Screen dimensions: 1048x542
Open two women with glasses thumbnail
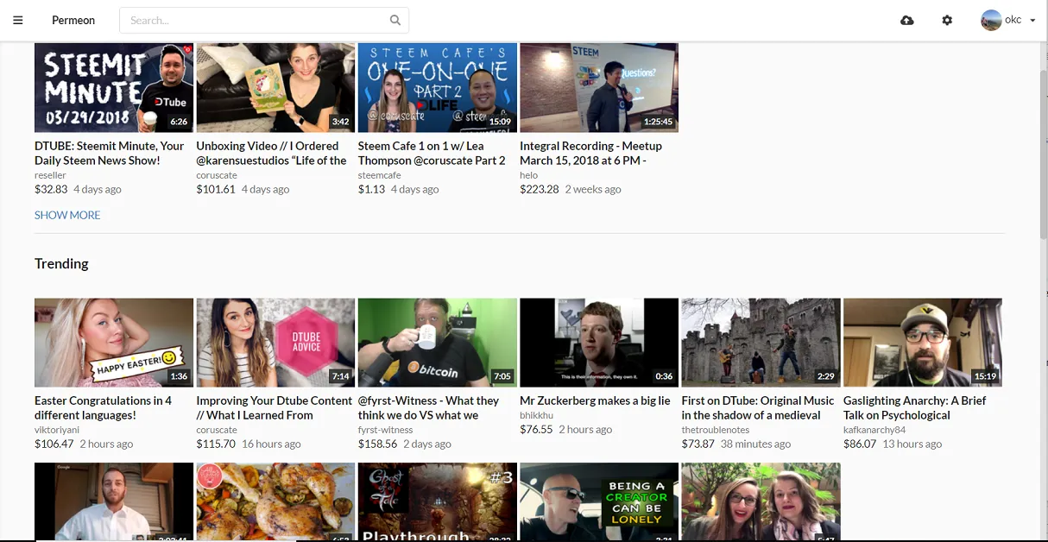tap(761, 501)
